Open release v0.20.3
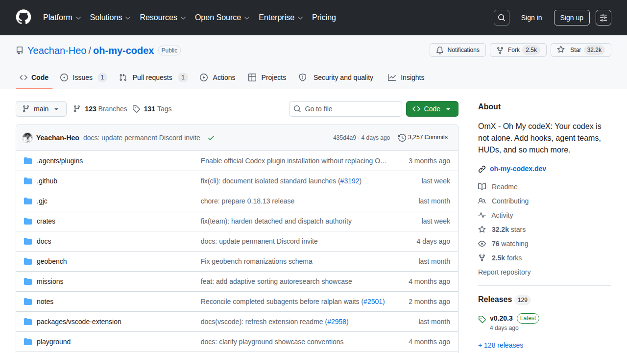The height and width of the screenshot is (353, 627). coord(501,318)
